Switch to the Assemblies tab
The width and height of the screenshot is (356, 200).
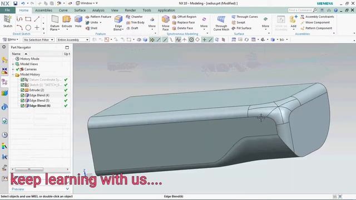pyautogui.click(x=43, y=10)
